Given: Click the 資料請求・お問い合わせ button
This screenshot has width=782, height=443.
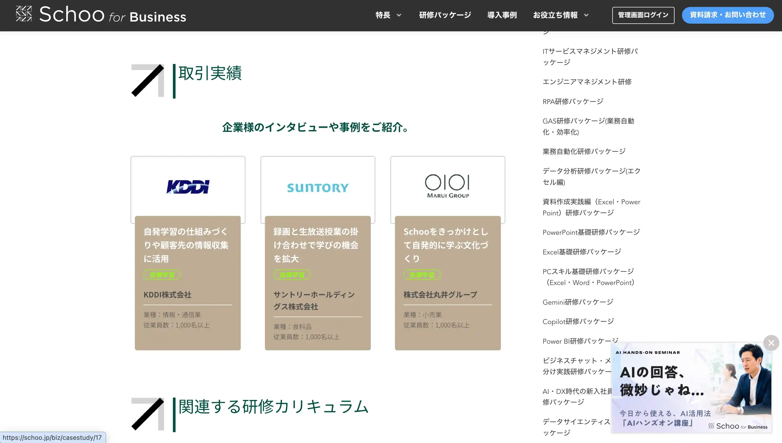Looking at the screenshot, I should 728,15.
